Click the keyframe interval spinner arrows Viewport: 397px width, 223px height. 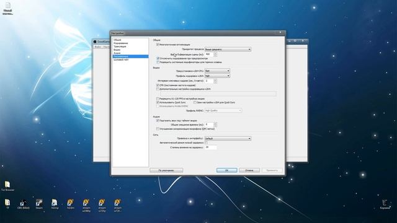(x=215, y=81)
